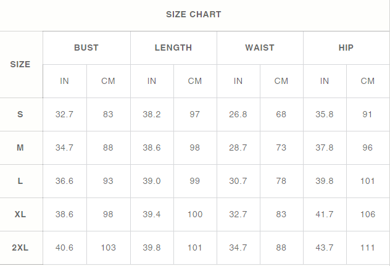Select the L size row label
Screen dimensions: 390x266
click(x=20, y=181)
